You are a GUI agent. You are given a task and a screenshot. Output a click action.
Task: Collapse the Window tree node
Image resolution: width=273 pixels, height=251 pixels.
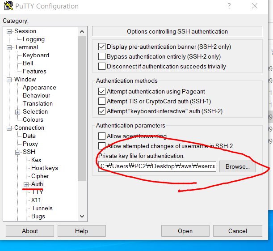[9, 80]
